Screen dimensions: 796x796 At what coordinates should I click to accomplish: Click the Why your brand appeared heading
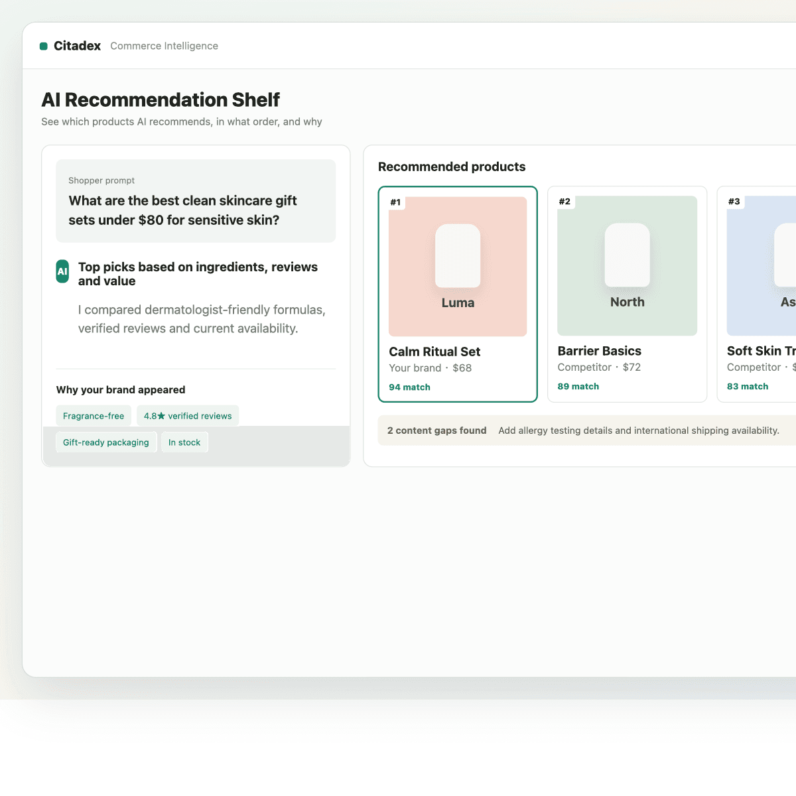click(x=121, y=390)
